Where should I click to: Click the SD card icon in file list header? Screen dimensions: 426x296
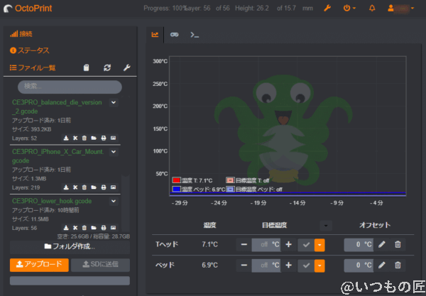coord(87,68)
